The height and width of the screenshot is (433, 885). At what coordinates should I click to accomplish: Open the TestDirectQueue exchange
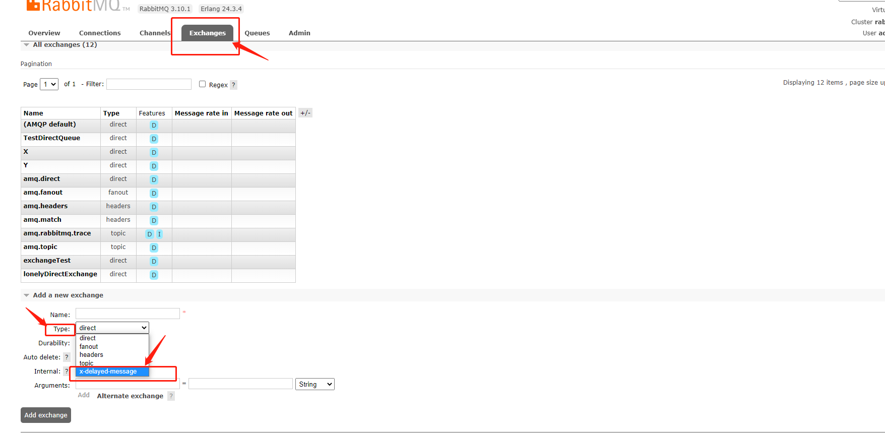tap(51, 138)
